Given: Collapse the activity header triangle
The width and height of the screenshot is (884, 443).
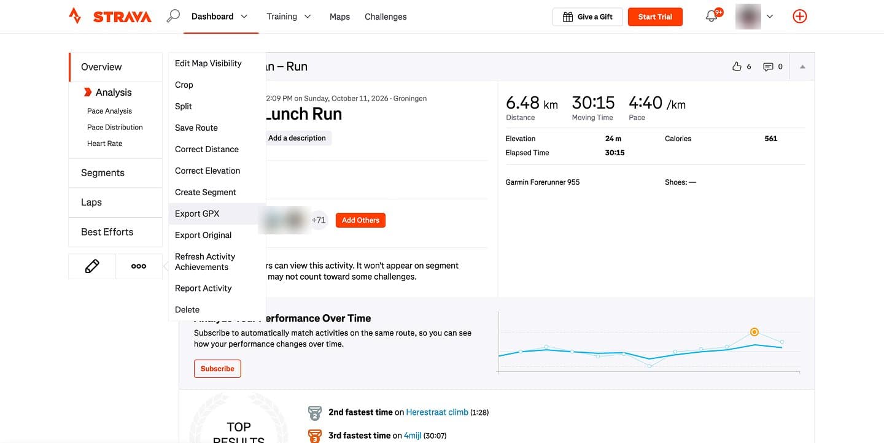Looking at the screenshot, I should [802, 67].
